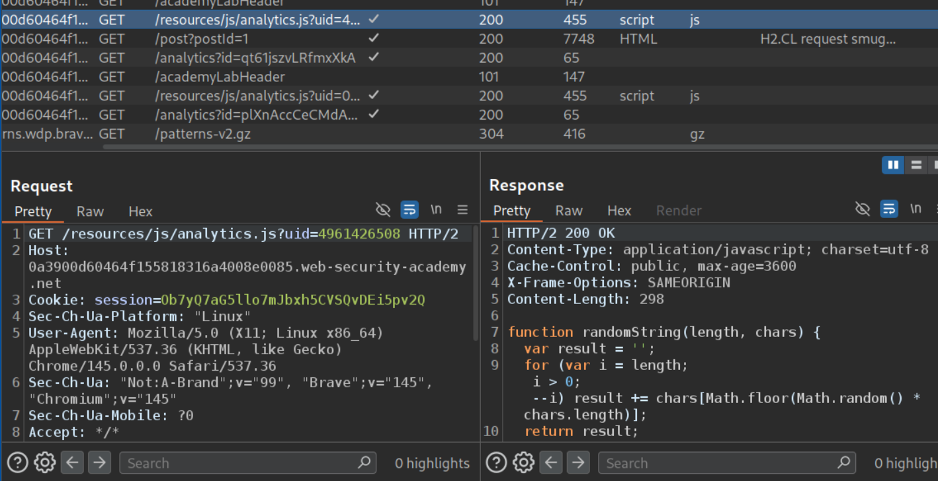The image size is (938, 481).
Task: Click the help icon under Response panel
Action: tap(497, 462)
